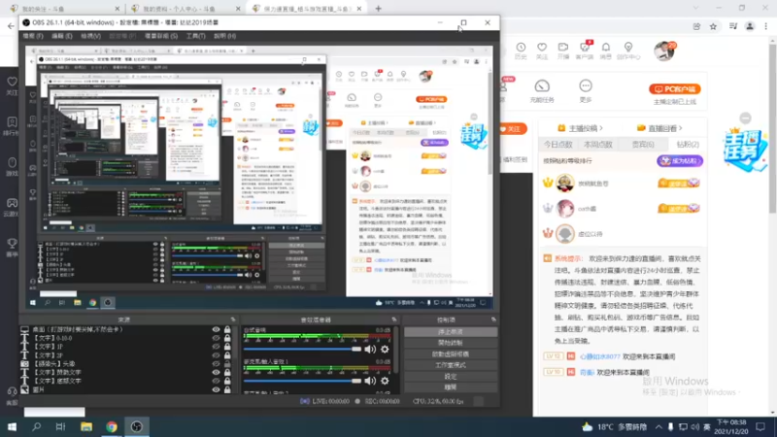The image size is (777, 437).
Task: Pop out the Controls dock panel
Action: tap(493, 319)
